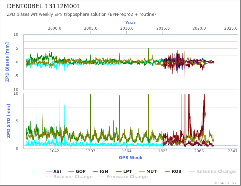241x186 pixels.
Task: Click the ZPD biases subtitle text
Action: (x=81, y=14)
